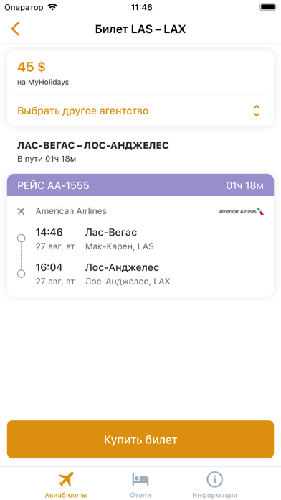Tap the Лас-Вегас departure row
Image resolution: width=281 pixels, height=500 pixels.
(140, 239)
